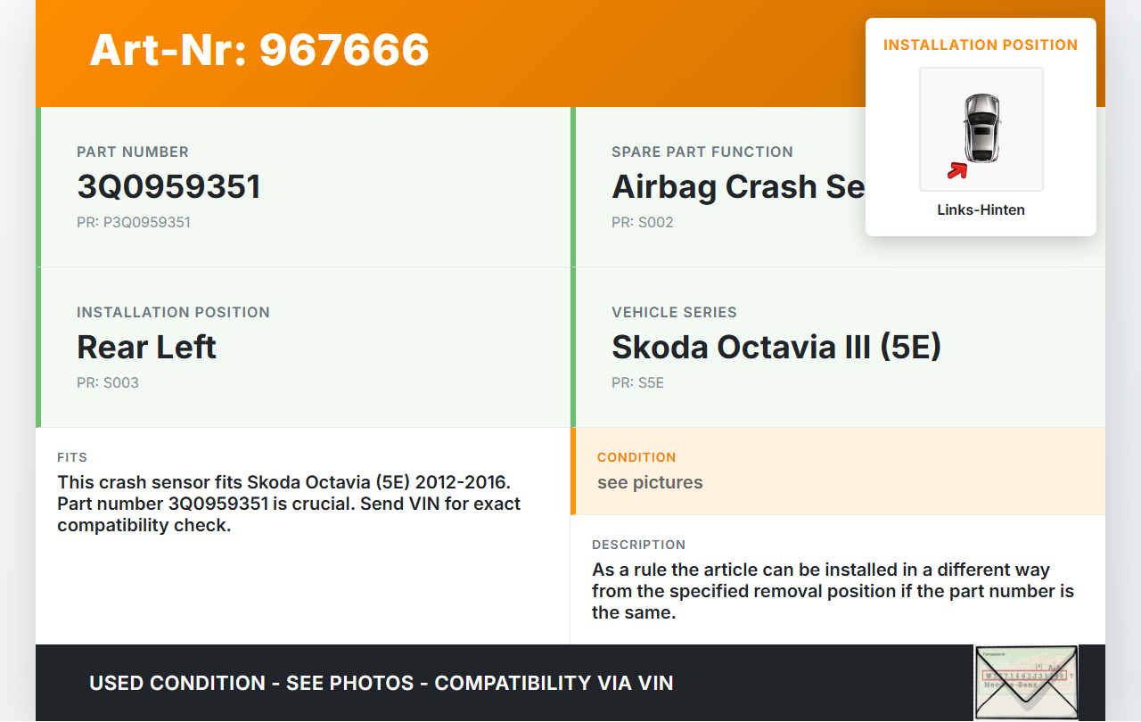Viewport: 1141px width, 722px height.
Task: Click the PR: S002 code
Action: point(642,222)
